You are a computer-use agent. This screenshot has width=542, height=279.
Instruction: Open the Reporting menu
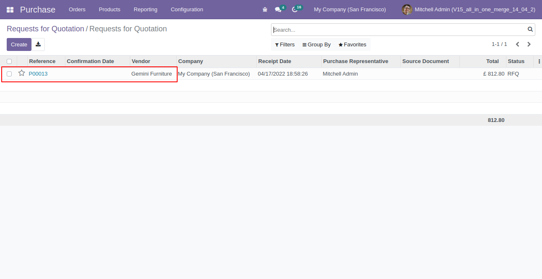[x=145, y=10]
